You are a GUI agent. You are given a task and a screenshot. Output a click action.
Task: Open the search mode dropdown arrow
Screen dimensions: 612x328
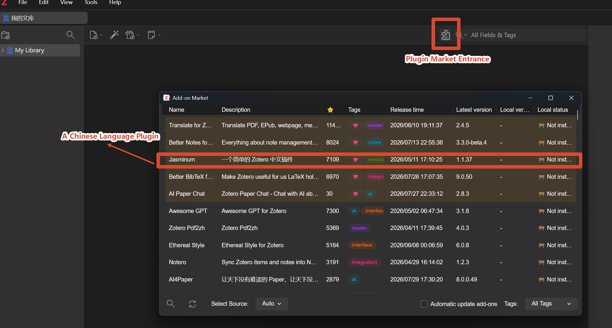pos(466,35)
